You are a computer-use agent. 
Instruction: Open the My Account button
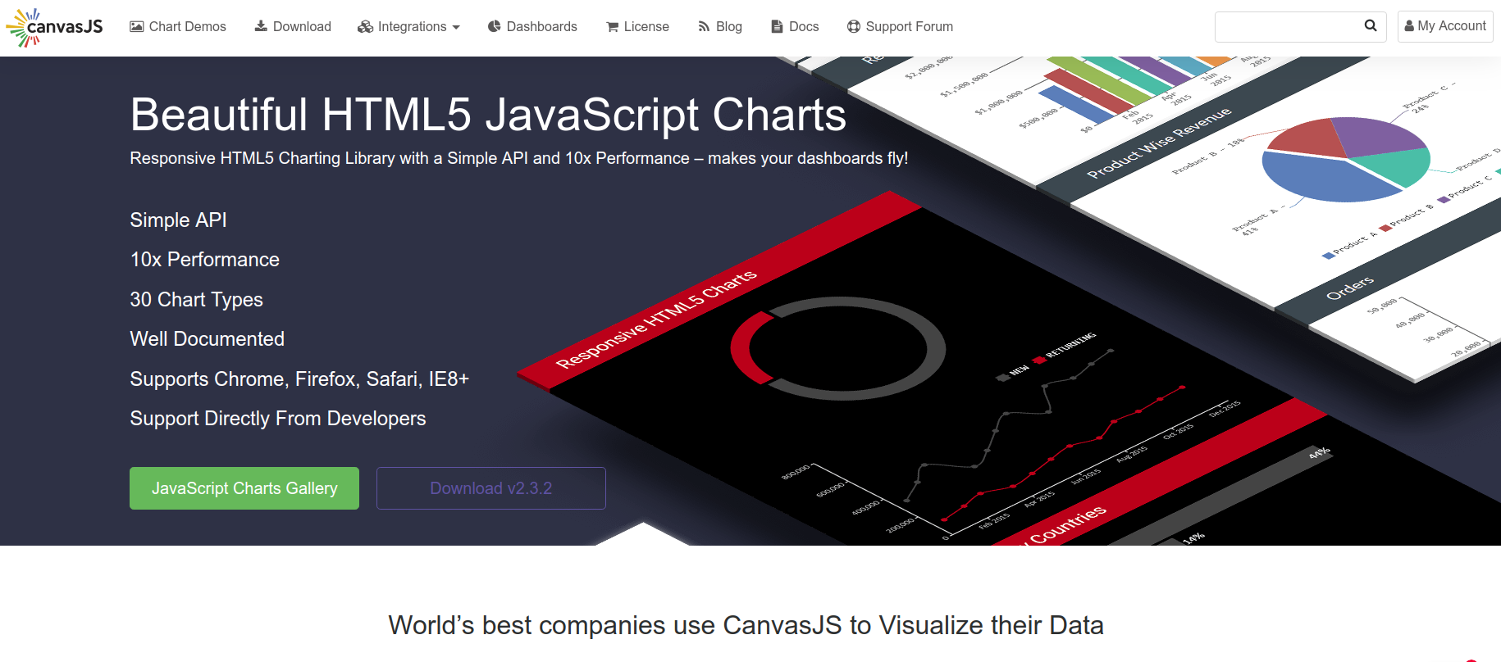tap(1444, 26)
